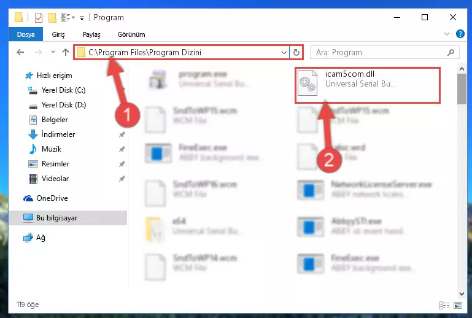Switch to details view layout
Screen dimensions: 472x318
444,305
